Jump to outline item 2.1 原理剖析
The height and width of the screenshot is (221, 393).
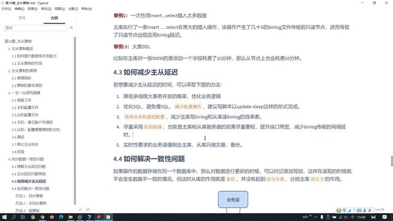[21, 78]
